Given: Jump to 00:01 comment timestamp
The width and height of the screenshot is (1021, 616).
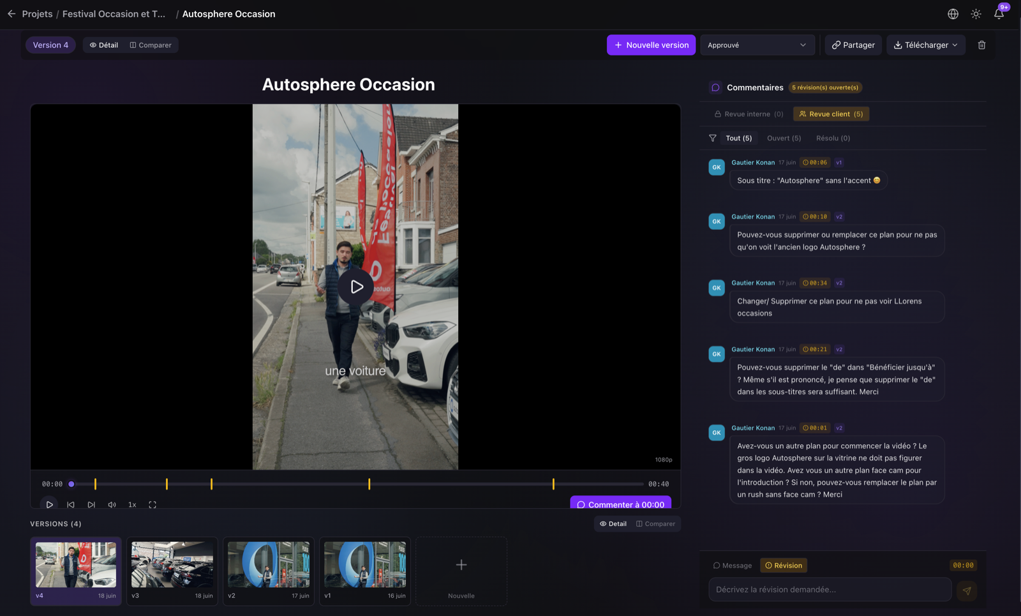Looking at the screenshot, I should (x=815, y=428).
